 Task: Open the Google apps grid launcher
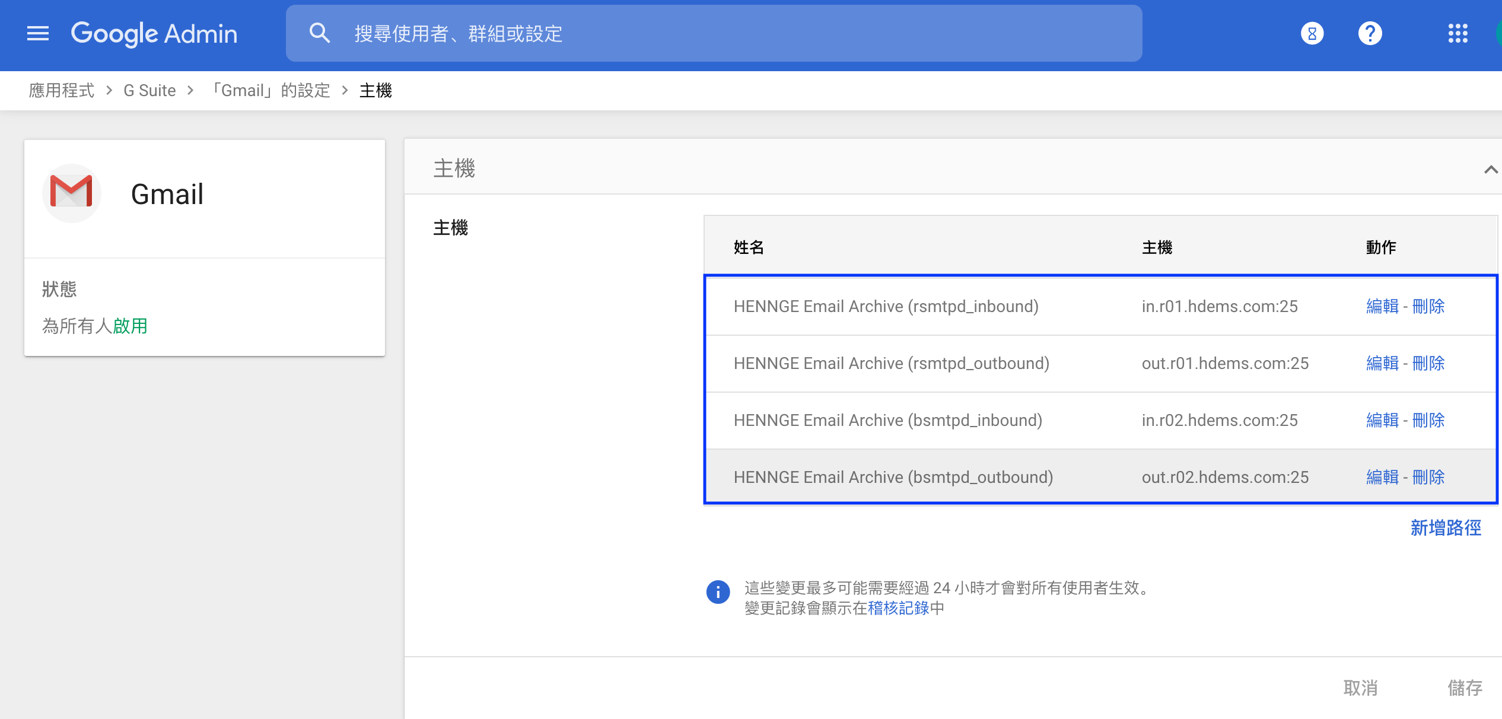pyautogui.click(x=1458, y=33)
